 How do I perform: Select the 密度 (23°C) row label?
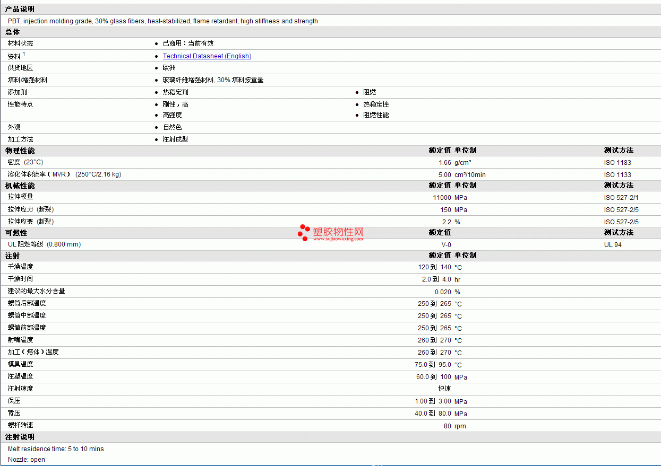click(x=25, y=162)
